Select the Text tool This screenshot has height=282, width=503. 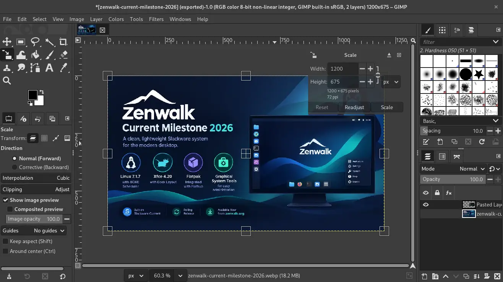click(49, 68)
